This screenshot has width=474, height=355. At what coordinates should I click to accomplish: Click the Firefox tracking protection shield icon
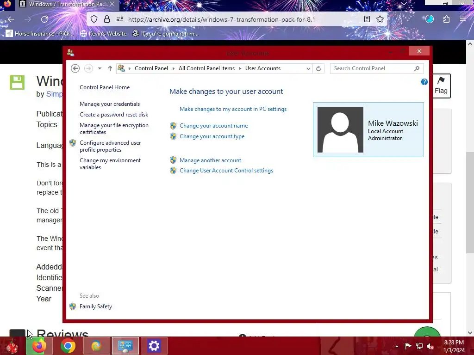click(94, 19)
